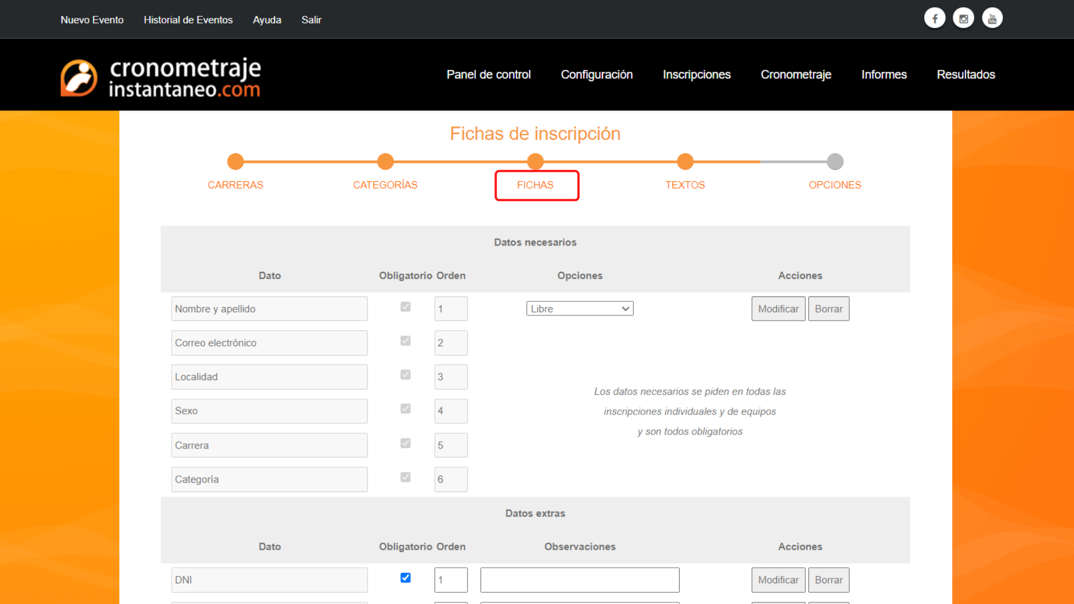
Task: Open the YouTube channel icon
Action: click(x=992, y=17)
